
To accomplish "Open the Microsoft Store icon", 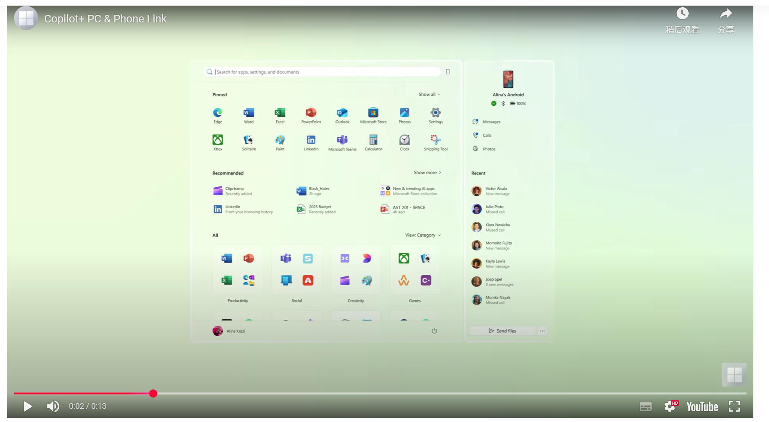I will pyautogui.click(x=373, y=113).
